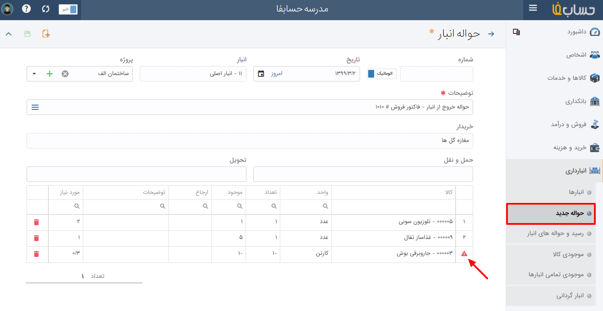Image resolution: width=603 pixels, height=311 pixels.
Task: Click the حسابفا logo
Action: [573, 9]
